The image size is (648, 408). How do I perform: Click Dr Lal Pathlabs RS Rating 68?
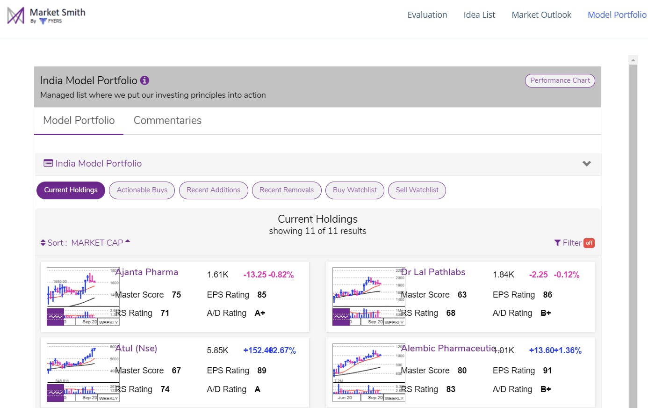(x=451, y=313)
